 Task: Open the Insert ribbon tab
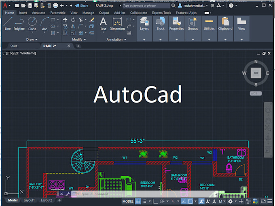(x=23, y=13)
